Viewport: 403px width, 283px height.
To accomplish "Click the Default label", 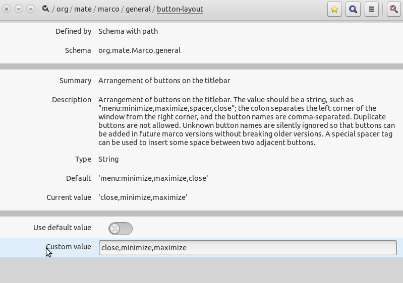I will pyautogui.click(x=78, y=178).
